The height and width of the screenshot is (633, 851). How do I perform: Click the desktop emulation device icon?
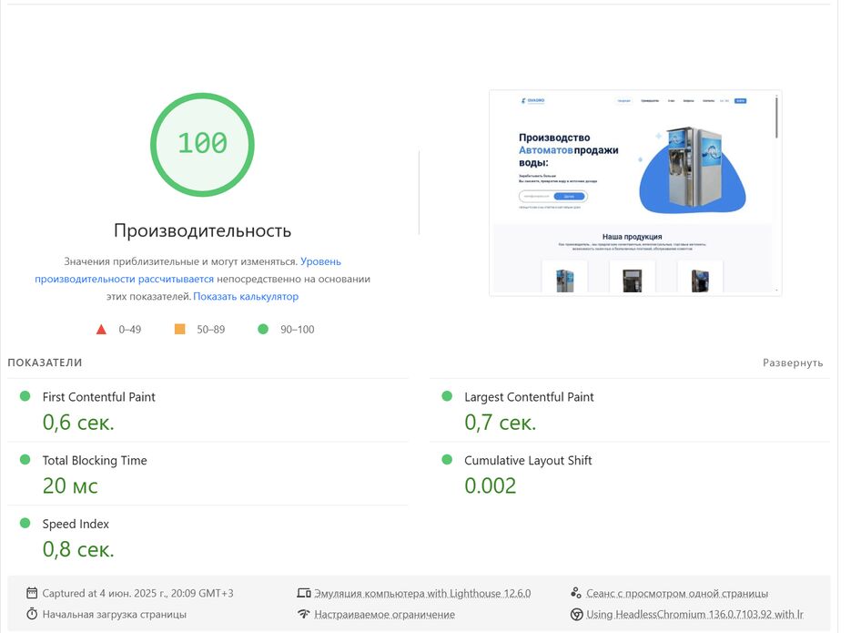click(304, 593)
